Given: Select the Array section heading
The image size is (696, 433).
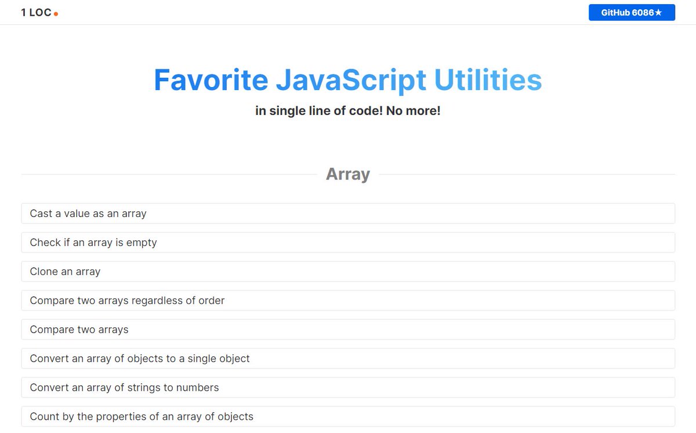Looking at the screenshot, I should [347, 174].
